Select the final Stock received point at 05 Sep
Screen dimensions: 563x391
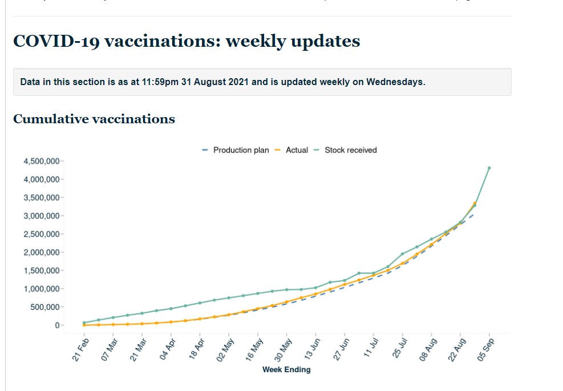[x=489, y=168]
